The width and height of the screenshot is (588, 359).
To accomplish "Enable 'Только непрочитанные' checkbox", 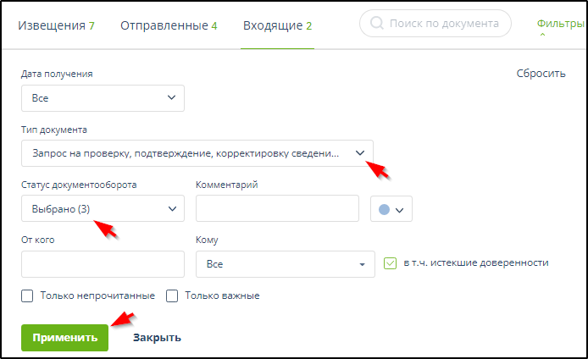I will [27, 295].
